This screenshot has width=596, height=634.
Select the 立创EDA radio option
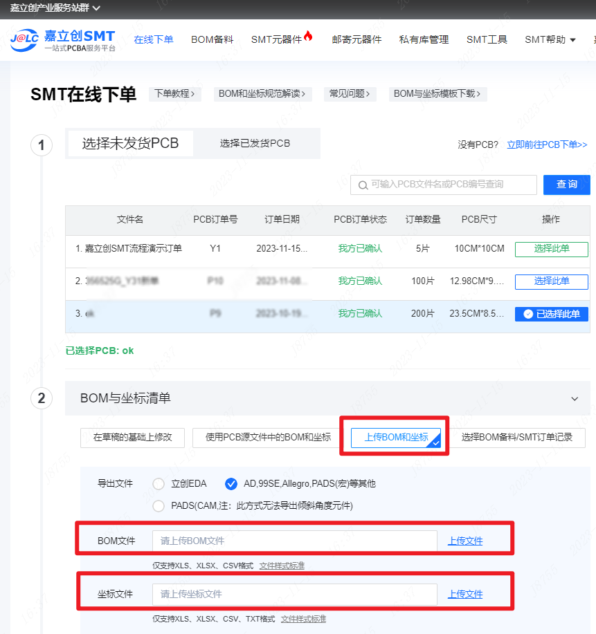click(x=159, y=484)
